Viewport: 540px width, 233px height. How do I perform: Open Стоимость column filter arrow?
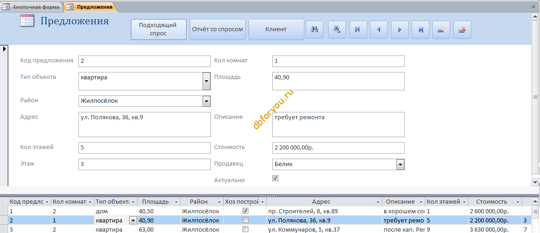tap(517, 202)
